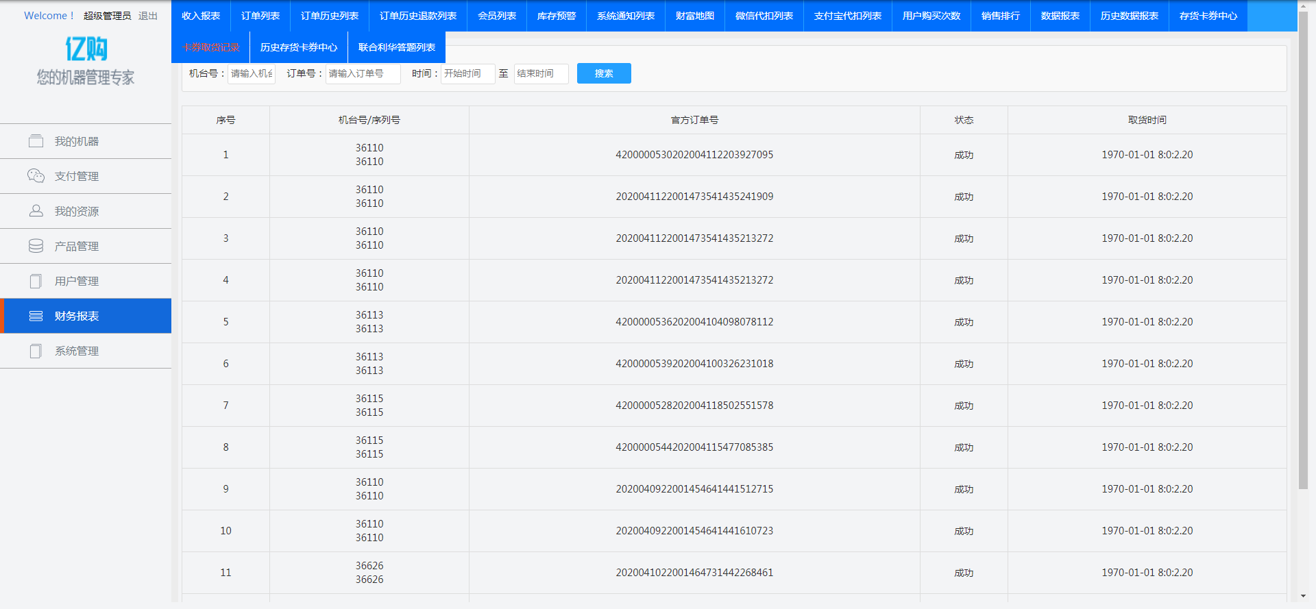Switch to 订单历史退款列表 tab

click(x=418, y=16)
